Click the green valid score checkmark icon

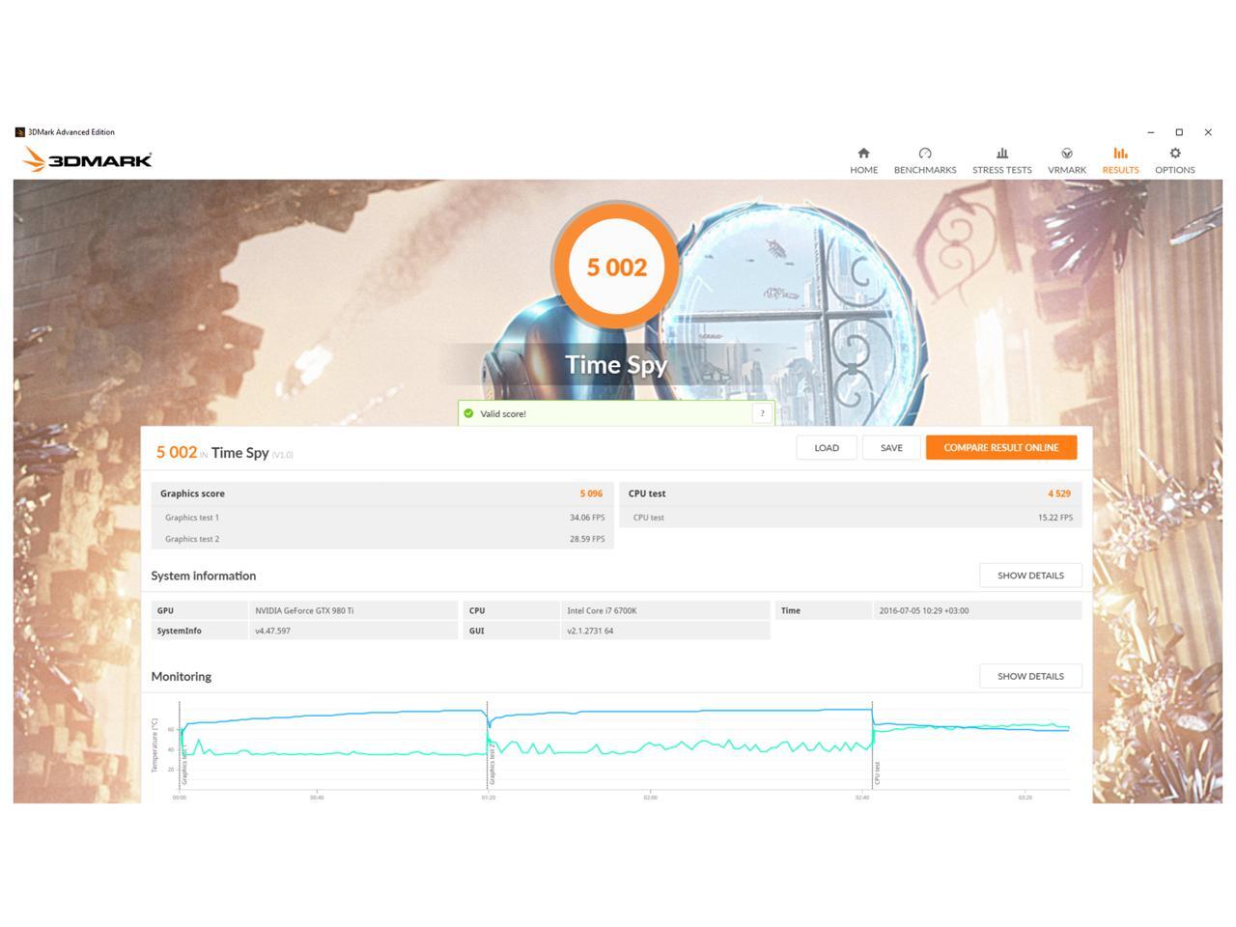coord(468,413)
